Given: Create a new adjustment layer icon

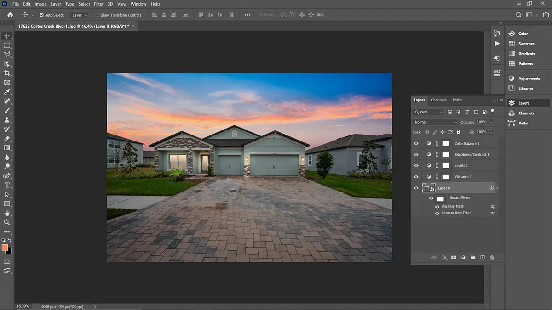Looking at the screenshot, I should pyautogui.click(x=463, y=258).
